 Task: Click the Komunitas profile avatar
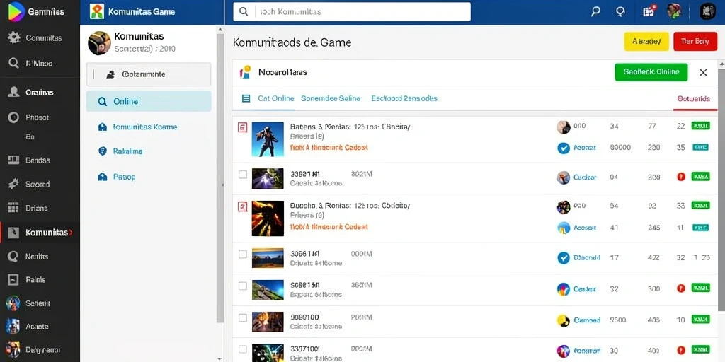point(99,43)
